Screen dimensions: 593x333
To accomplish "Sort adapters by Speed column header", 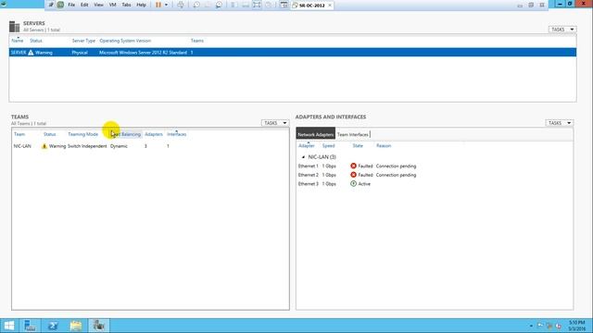I will [328, 146].
